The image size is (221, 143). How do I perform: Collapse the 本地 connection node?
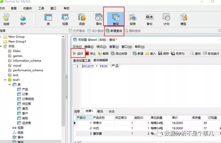point(1,46)
